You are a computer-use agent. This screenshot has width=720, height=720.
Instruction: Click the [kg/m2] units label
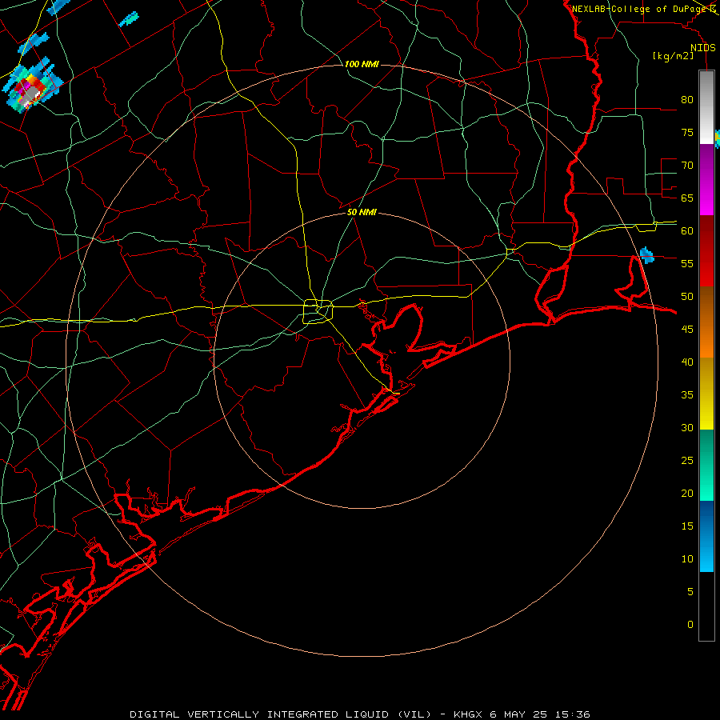[673, 56]
